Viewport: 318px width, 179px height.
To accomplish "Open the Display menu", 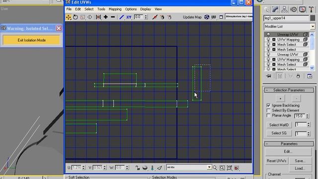I will point(146,9).
